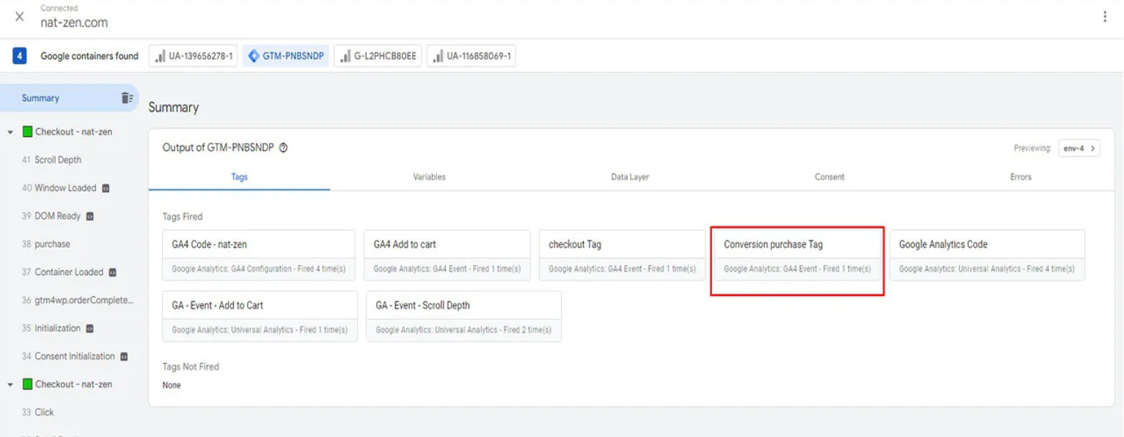This screenshot has width=1124, height=437.
Task: Open the Errors tab
Action: coord(1020,177)
